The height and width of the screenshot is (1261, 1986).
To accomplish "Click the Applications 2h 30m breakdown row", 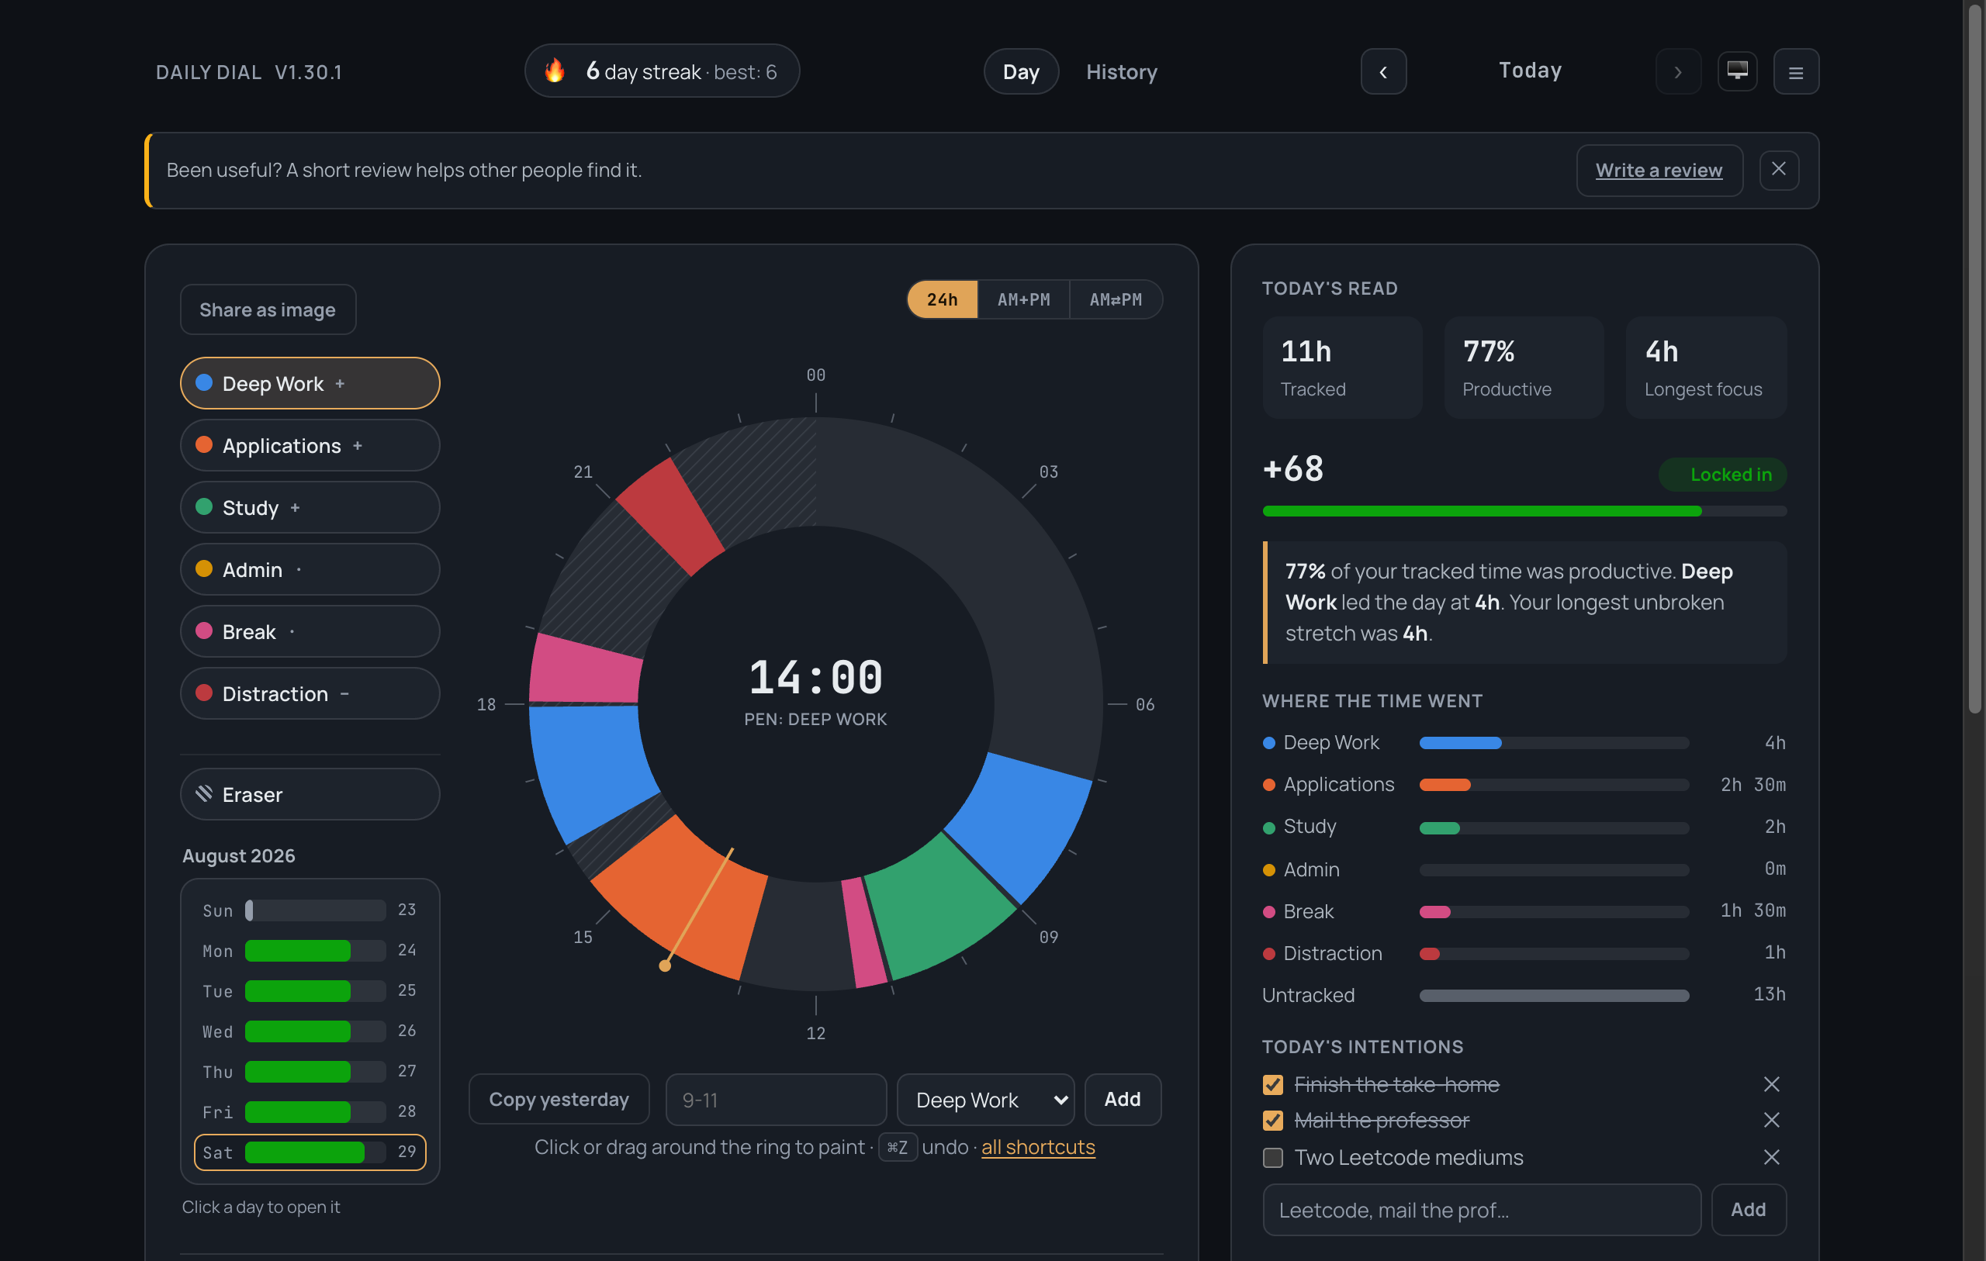I will (x=1524, y=784).
